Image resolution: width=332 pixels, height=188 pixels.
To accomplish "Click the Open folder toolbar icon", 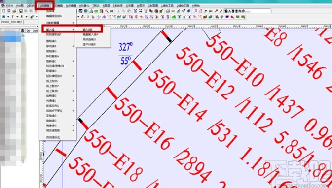I will pos(14,11).
